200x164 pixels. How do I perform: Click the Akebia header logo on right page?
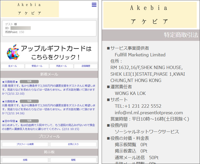pos(151,15)
